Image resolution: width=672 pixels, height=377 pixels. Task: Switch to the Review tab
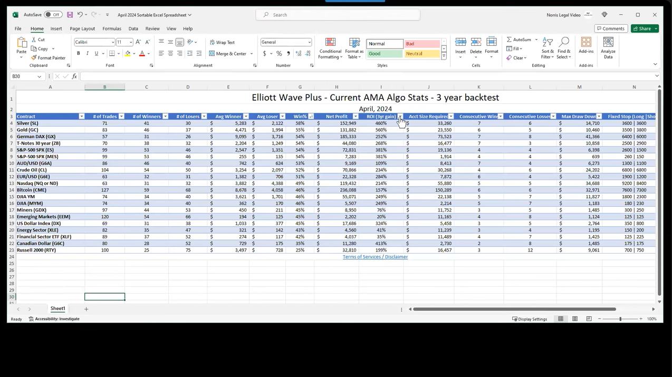point(152,28)
